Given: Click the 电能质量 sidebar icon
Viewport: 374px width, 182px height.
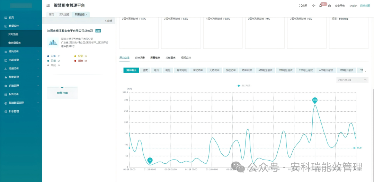Looking at the screenshot, I should point(6,60).
